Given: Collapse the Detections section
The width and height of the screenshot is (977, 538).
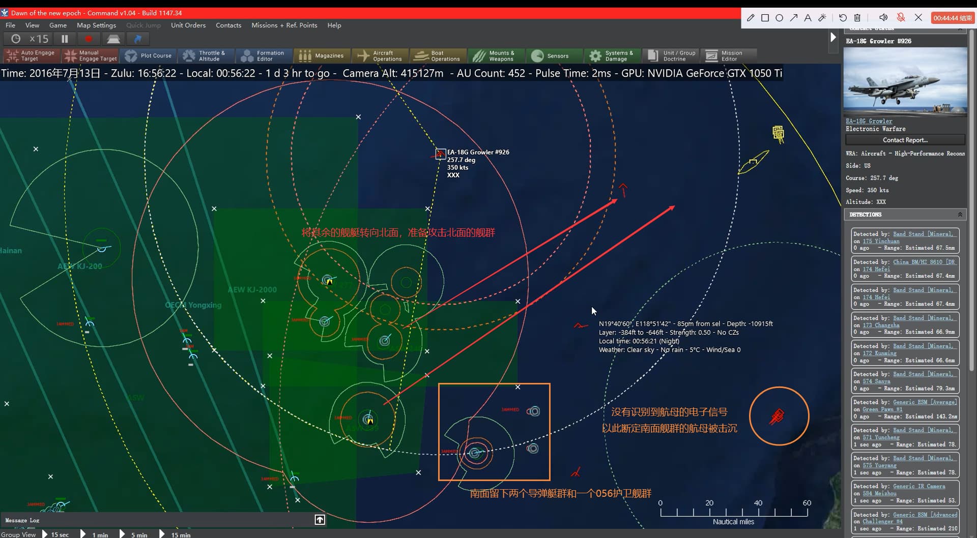Looking at the screenshot, I should 960,215.
